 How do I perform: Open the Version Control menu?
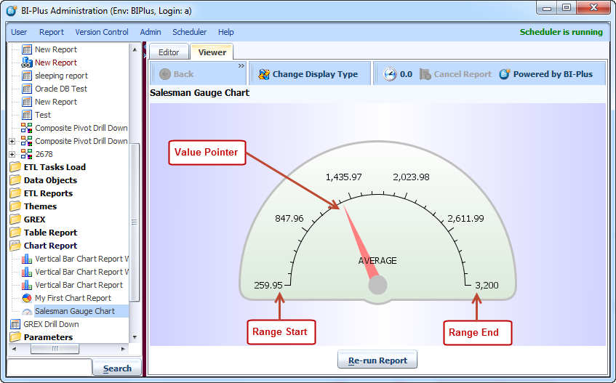pyautogui.click(x=102, y=32)
